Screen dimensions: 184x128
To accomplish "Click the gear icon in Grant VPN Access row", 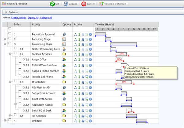I will coord(64,99).
